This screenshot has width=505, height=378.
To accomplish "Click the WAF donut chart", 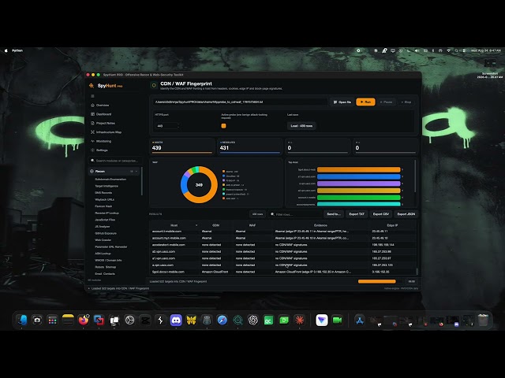I will 199,185.
